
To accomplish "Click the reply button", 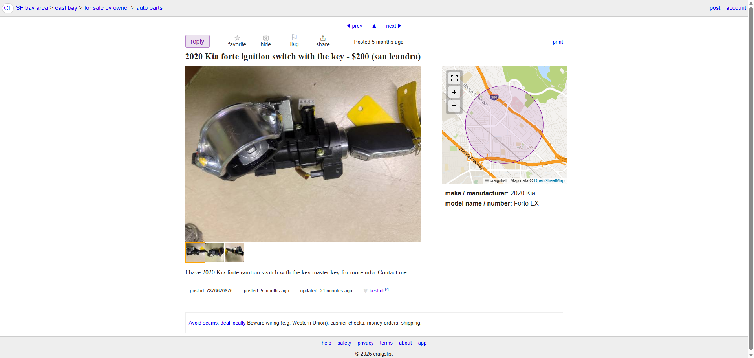I will tap(198, 41).
